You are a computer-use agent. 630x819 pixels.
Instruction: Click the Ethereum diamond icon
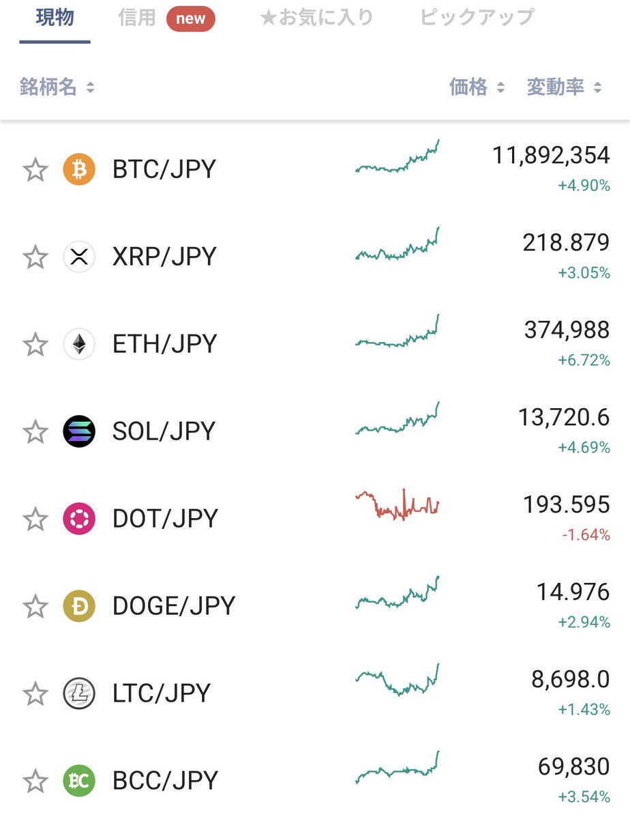pos(79,344)
